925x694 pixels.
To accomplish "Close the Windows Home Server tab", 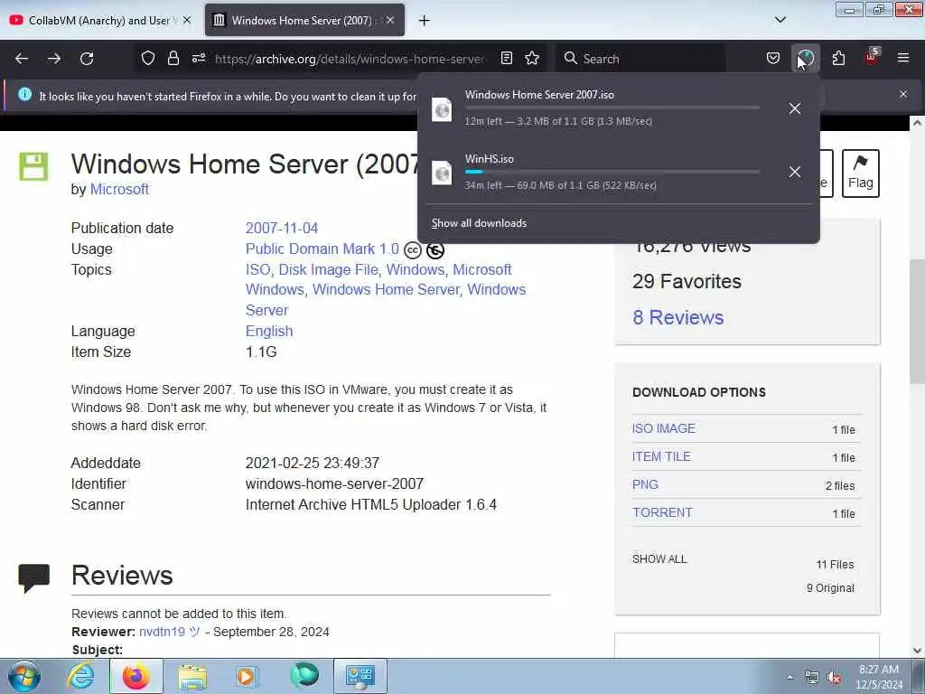I will coord(390,20).
